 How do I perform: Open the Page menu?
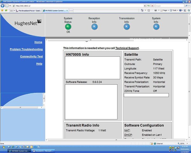point(165,11)
